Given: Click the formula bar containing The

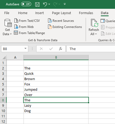Looking at the screenshot, I should tap(91, 49).
